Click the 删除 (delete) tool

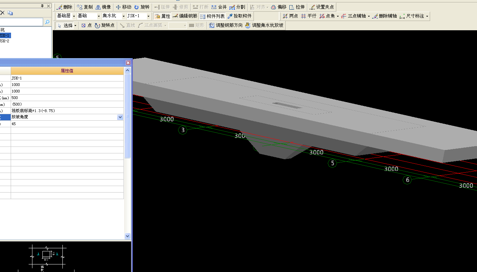pos(64,7)
